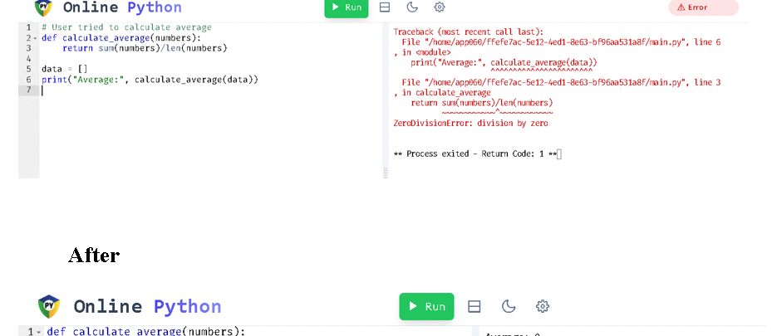Click the lower 'Online Python' title text
Image resolution: width=772 pixels, height=336 pixels.
tap(147, 306)
